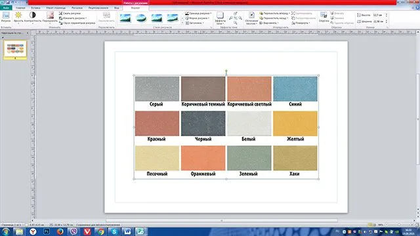
Task: Switch to the Home (Главная) tab
Action: tap(20, 8)
